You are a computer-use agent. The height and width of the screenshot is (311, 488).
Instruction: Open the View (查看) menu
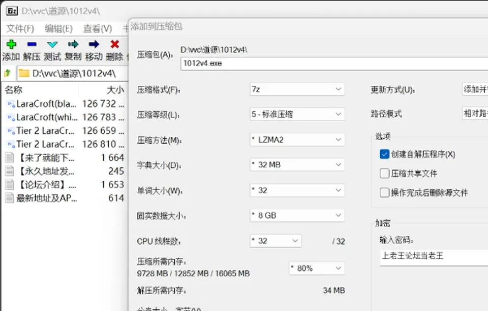[98, 28]
